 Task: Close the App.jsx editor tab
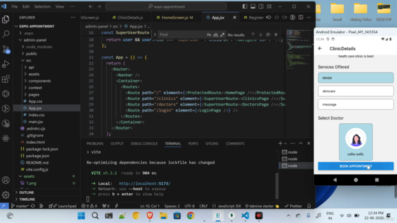click(234, 17)
